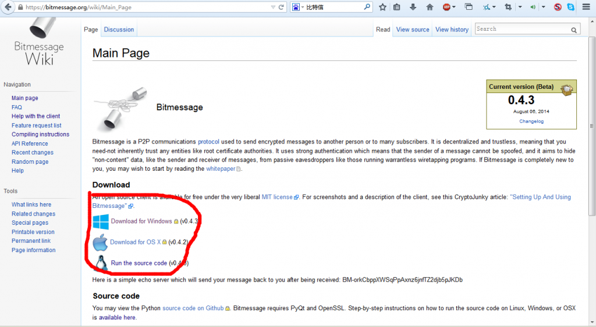Screen dimensions: 596x327
Task: Click the Linux penguin Tux icon
Action: [x=101, y=263]
